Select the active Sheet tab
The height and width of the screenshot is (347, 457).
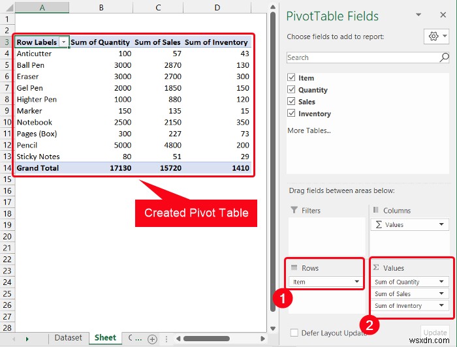point(105,338)
